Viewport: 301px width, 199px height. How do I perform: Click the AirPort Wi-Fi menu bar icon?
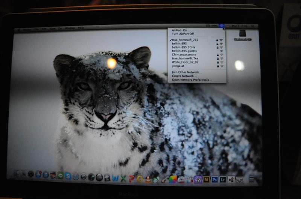point(222,26)
